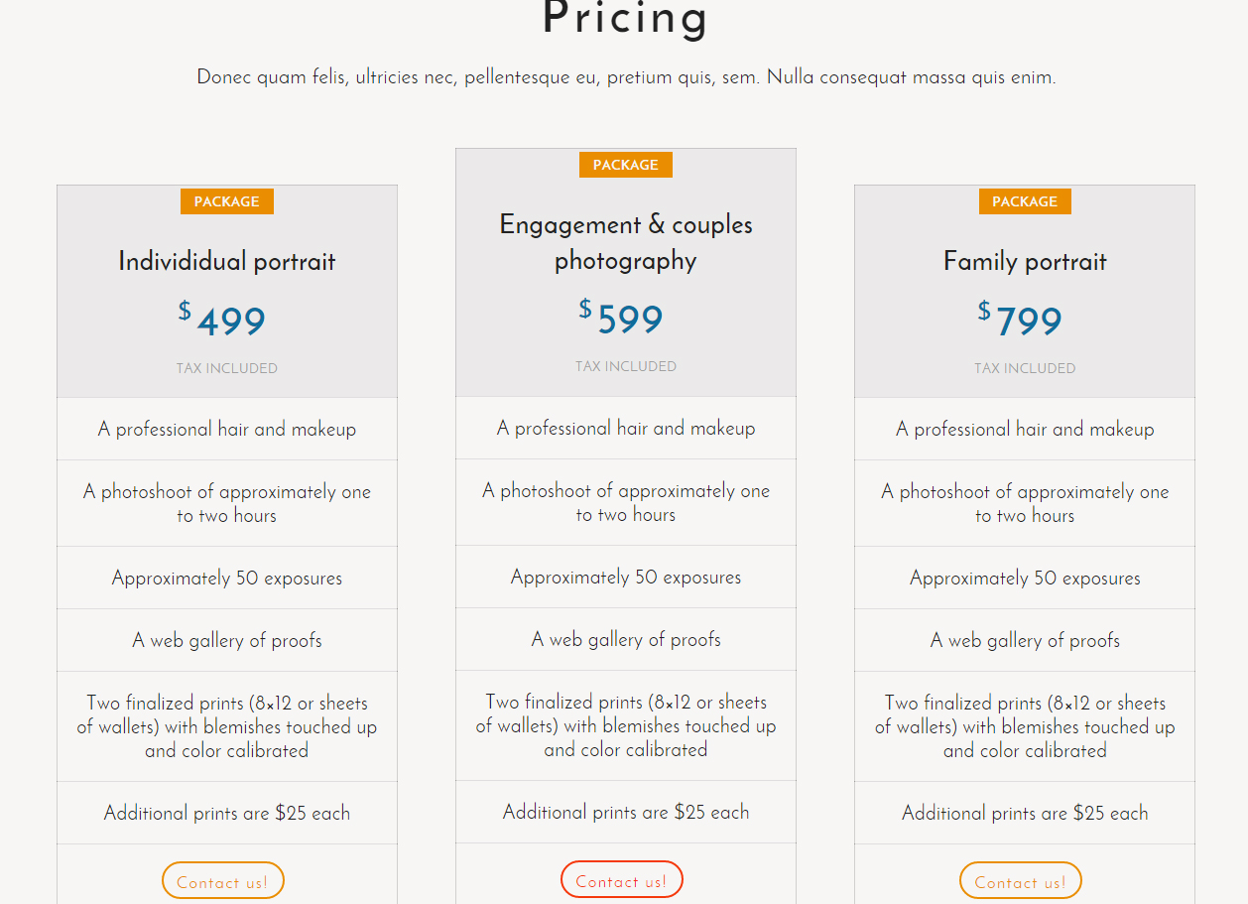The height and width of the screenshot is (904, 1248).
Task: Click 'A professional hair and makeup' in Family column
Action: (1025, 429)
